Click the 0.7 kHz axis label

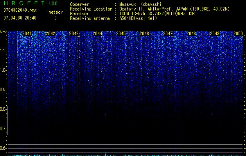(4, 129)
